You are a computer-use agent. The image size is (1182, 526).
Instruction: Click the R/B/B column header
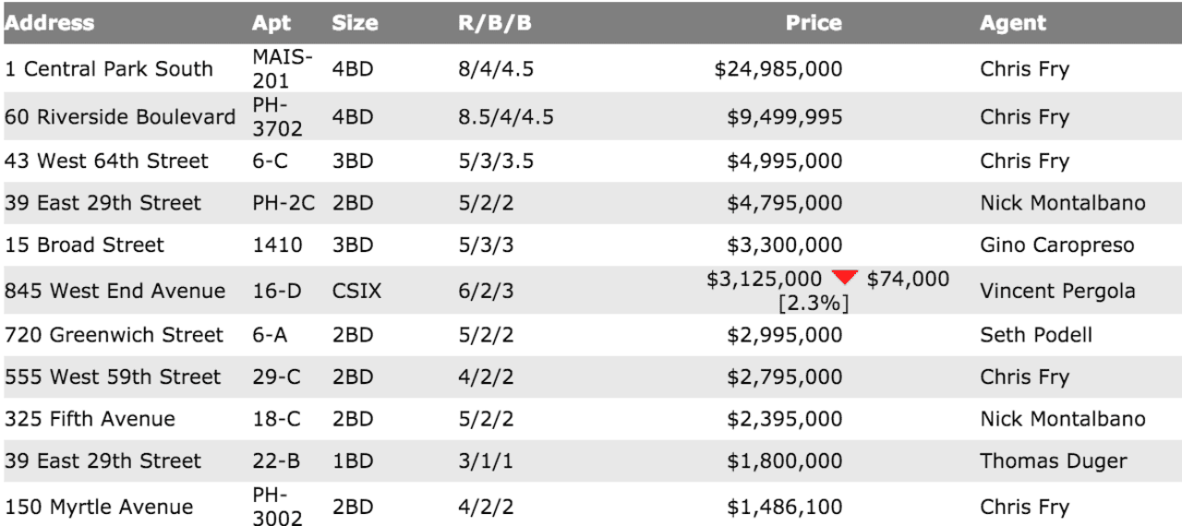[495, 23]
